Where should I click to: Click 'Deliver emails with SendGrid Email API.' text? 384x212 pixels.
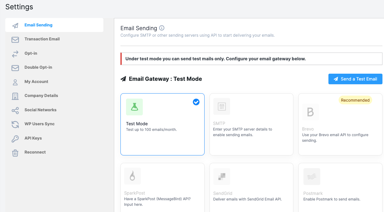247,199
